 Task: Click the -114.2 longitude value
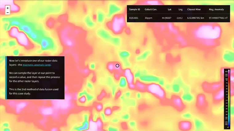179,18
